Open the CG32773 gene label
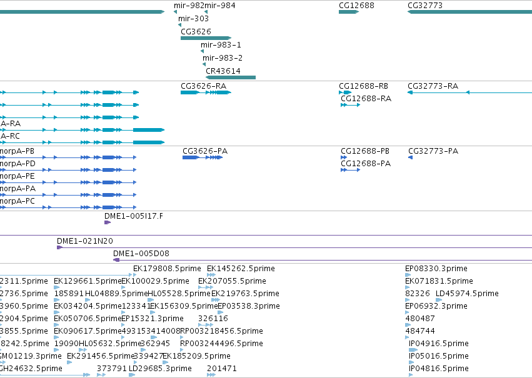The width and height of the screenshot is (532, 378). [x=425, y=6]
